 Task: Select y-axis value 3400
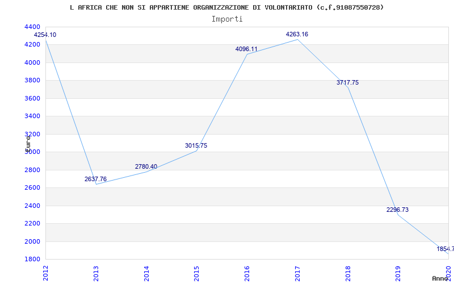tap(33, 116)
